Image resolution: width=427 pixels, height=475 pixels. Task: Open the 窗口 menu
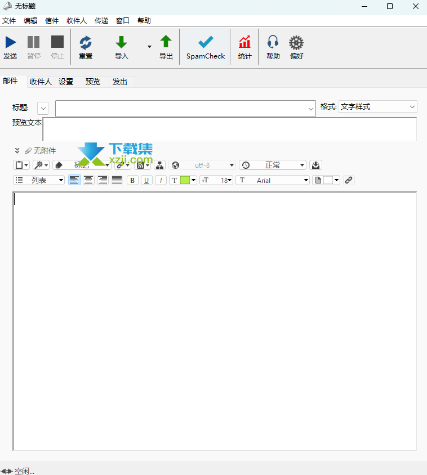(122, 21)
